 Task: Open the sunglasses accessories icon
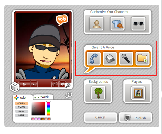tap(138, 24)
